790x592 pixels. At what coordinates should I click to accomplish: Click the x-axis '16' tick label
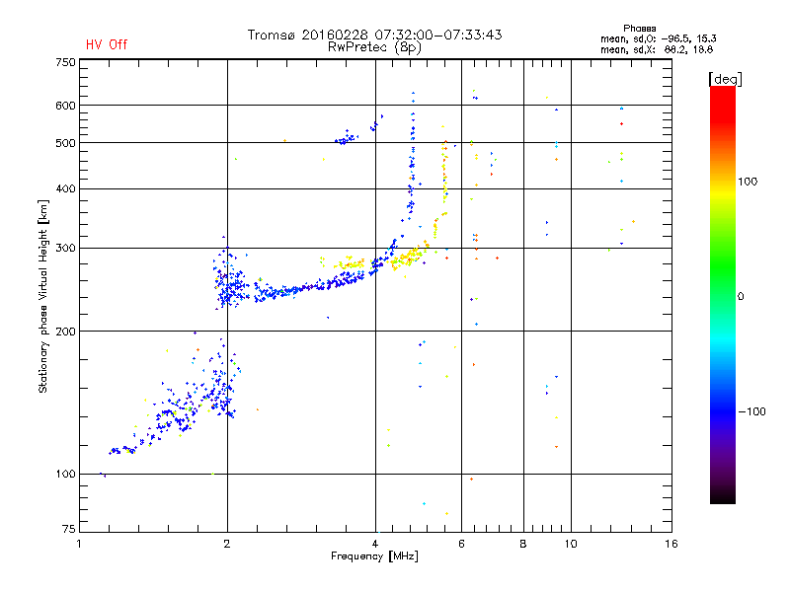(x=671, y=544)
